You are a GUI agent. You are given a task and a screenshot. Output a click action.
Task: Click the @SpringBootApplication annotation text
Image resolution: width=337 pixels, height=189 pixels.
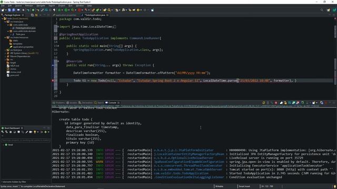click(79, 34)
